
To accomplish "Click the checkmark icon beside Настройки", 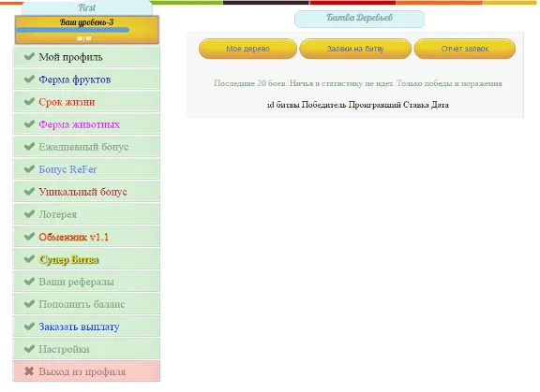I will tap(30, 349).
